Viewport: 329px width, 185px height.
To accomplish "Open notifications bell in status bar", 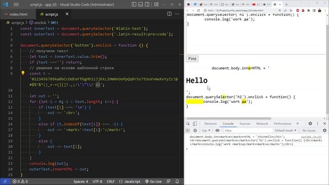I will coord(177,181).
